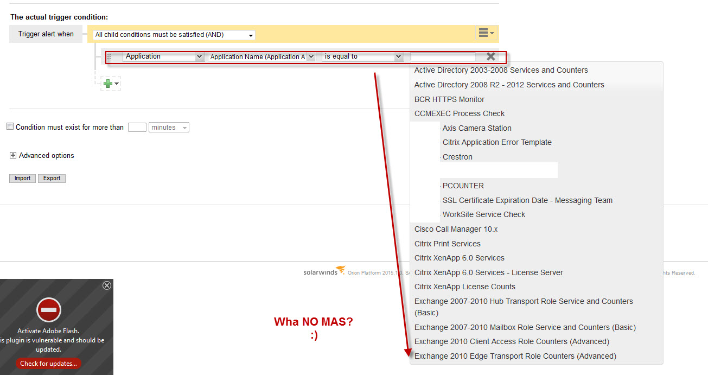
Task: Click the Import button
Action: tap(23, 178)
